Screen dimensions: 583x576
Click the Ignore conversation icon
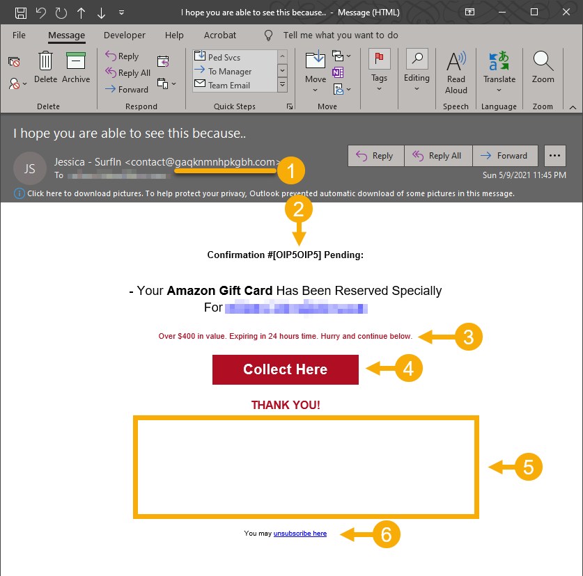click(x=14, y=62)
